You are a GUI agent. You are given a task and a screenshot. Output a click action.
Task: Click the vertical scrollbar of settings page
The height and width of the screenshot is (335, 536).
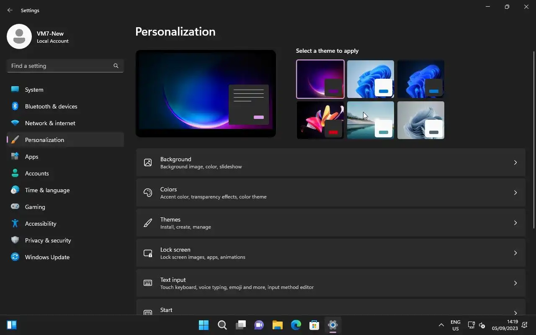pos(533,139)
